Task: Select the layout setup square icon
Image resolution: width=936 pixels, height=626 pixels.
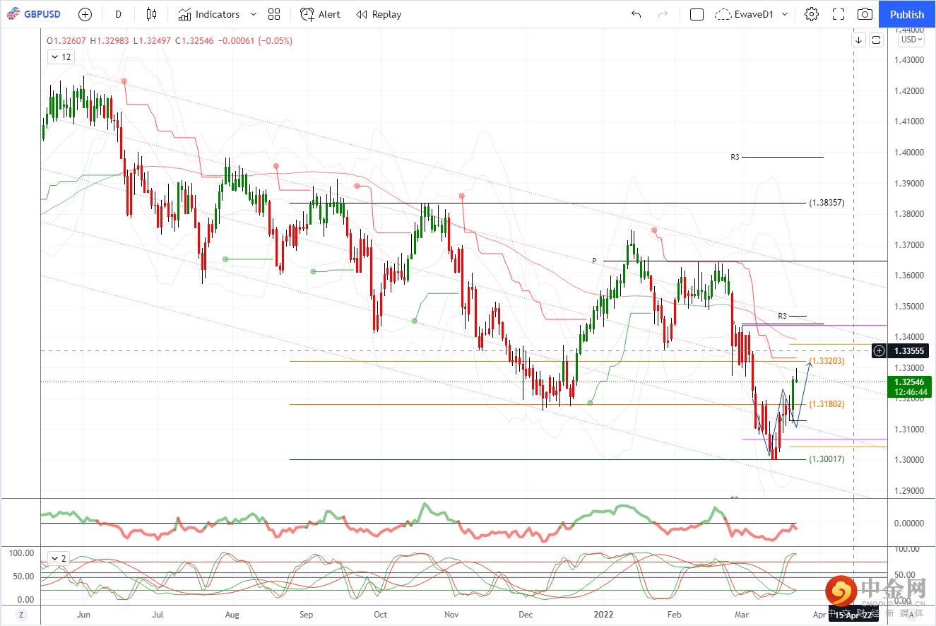Action: 697,14
